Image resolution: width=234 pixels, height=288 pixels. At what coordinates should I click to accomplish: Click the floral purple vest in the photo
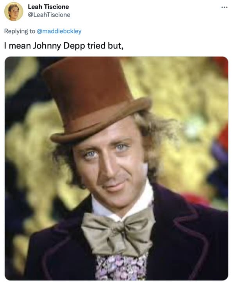tap(121, 267)
